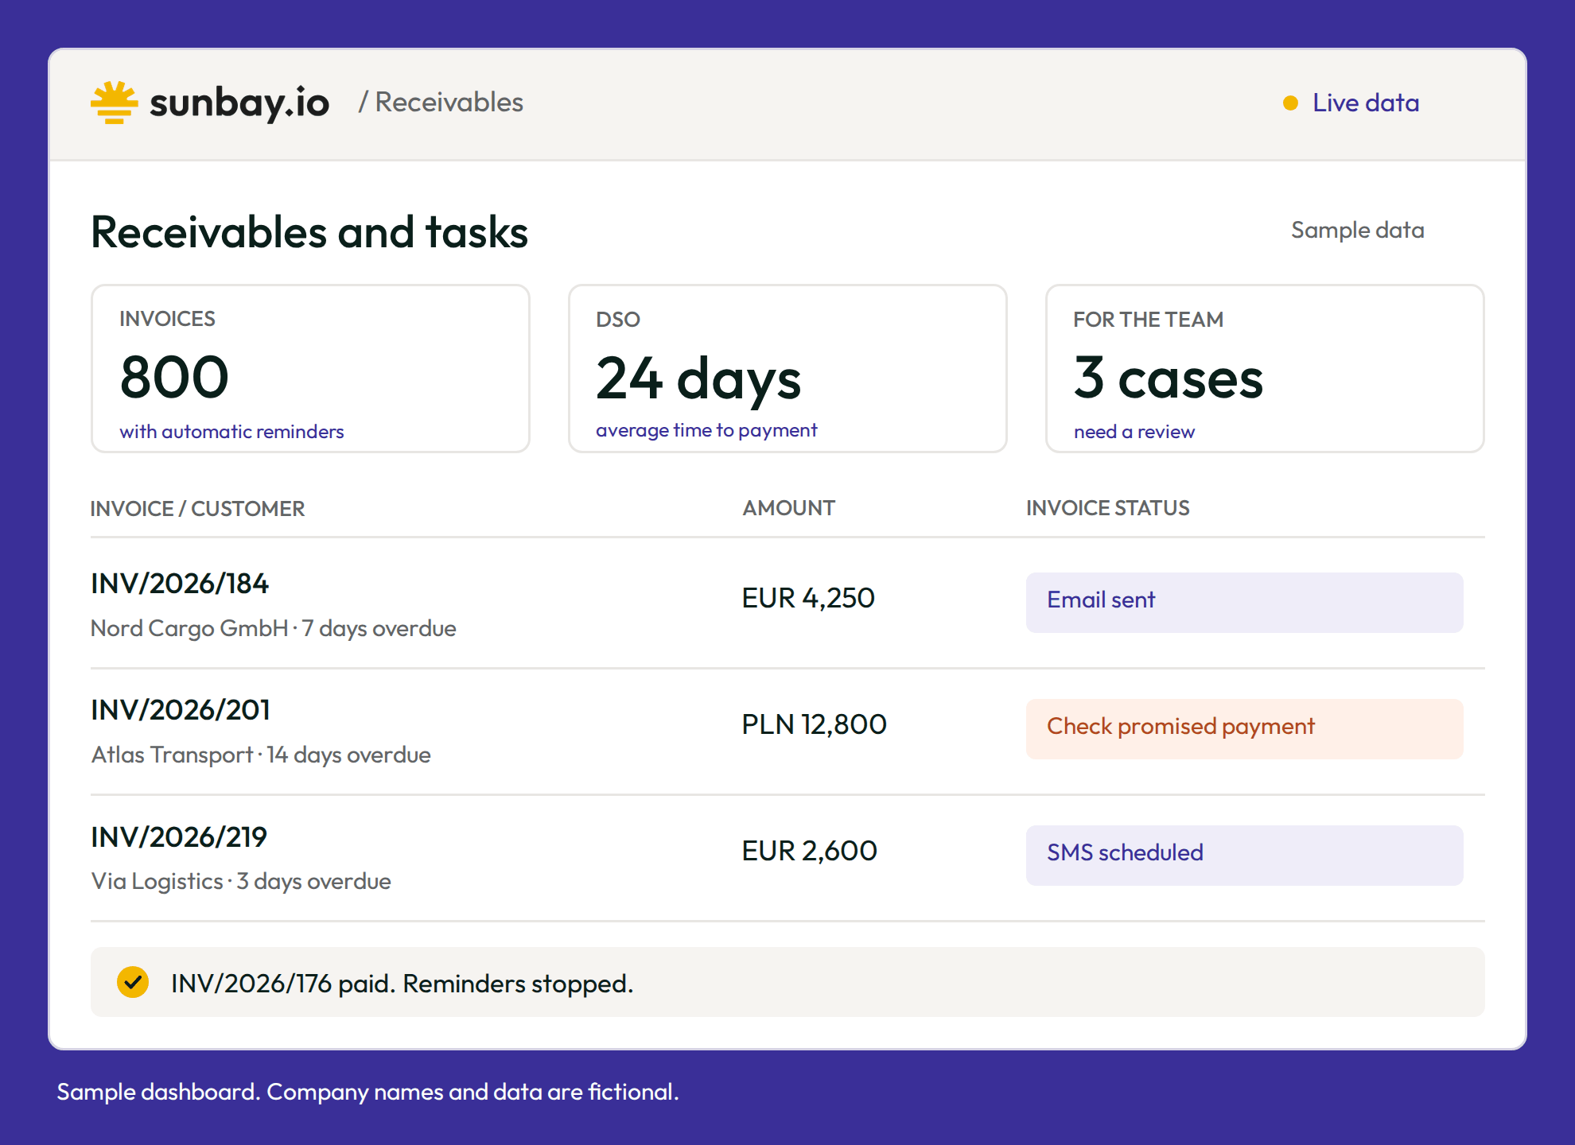
Task: Click the sunbay.io brand name
Action: [239, 103]
